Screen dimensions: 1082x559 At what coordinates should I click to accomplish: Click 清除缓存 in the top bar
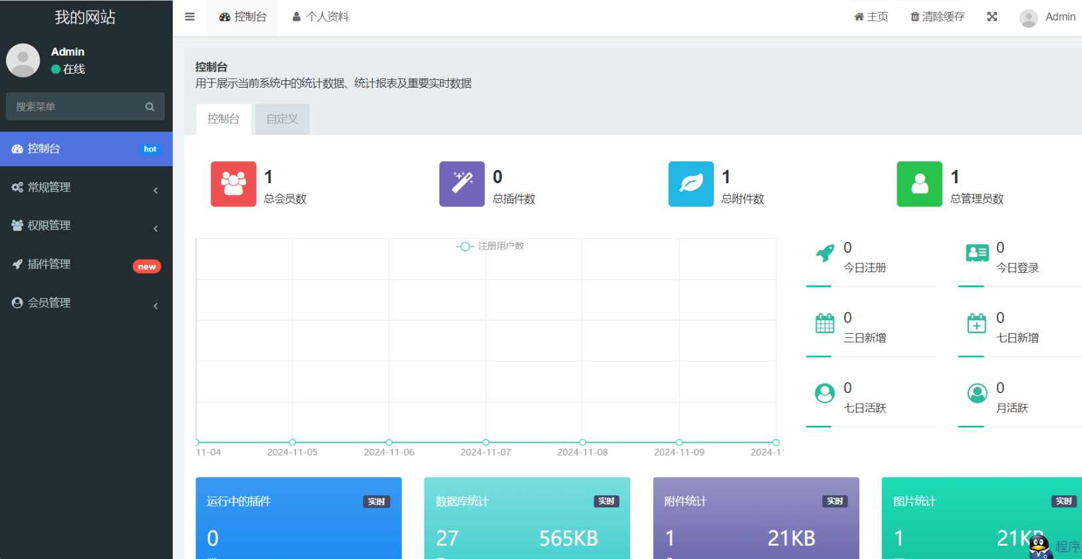tap(937, 17)
